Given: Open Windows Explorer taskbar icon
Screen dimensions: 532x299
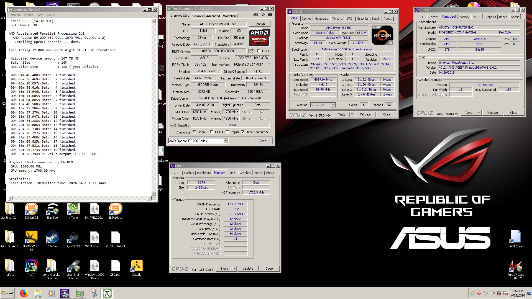Looking at the screenshot, I should pyautogui.click(x=38, y=293).
